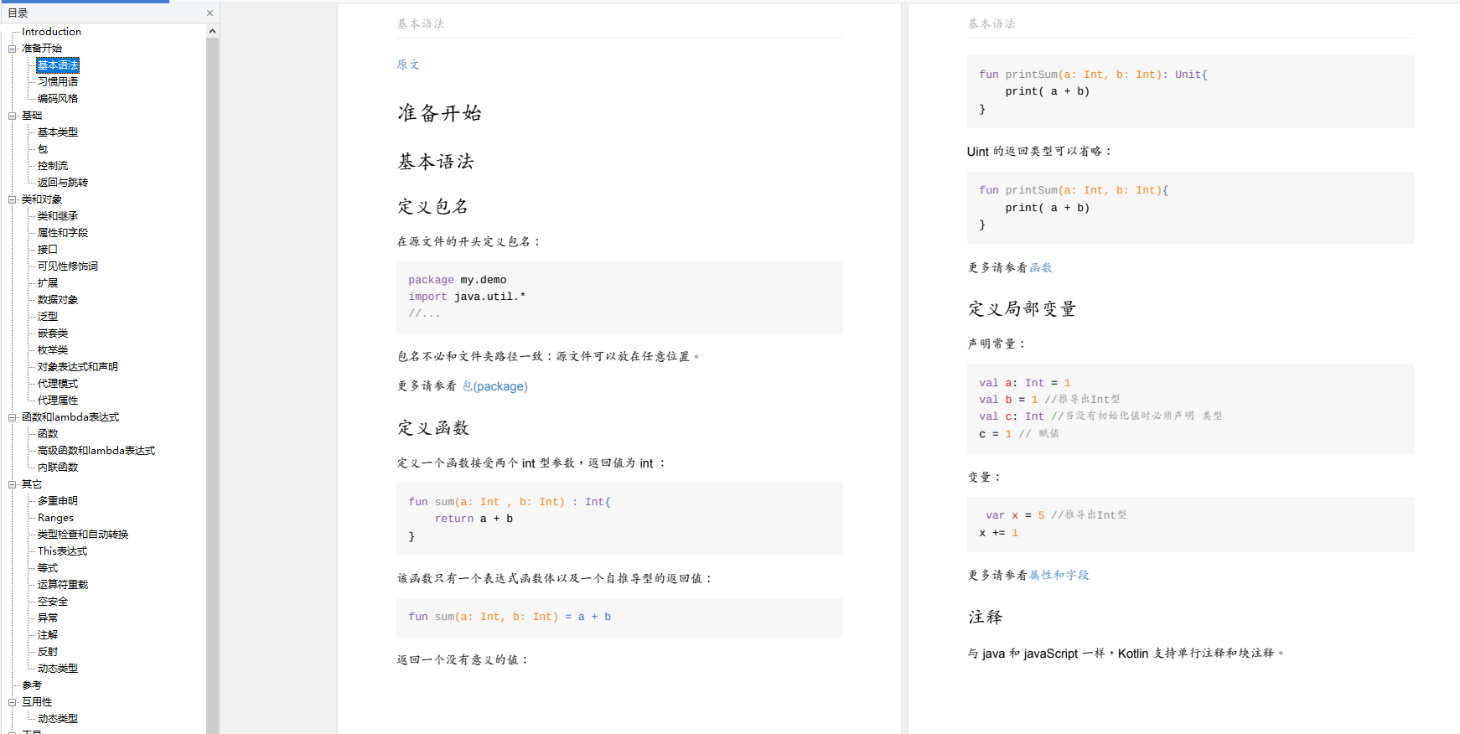Click the 'package my.demo' code line
This screenshot has height=734, width=1460.
tap(458, 280)
